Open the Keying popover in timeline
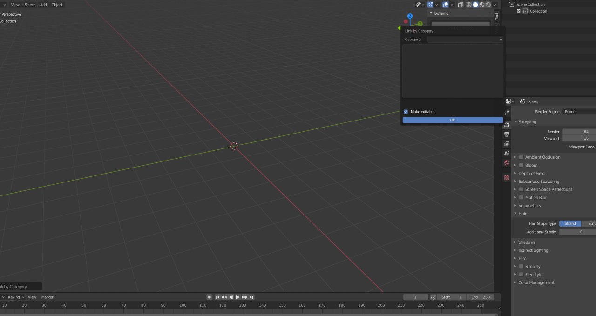Screen dimensions: 596x316 click(x=16, y=297)
